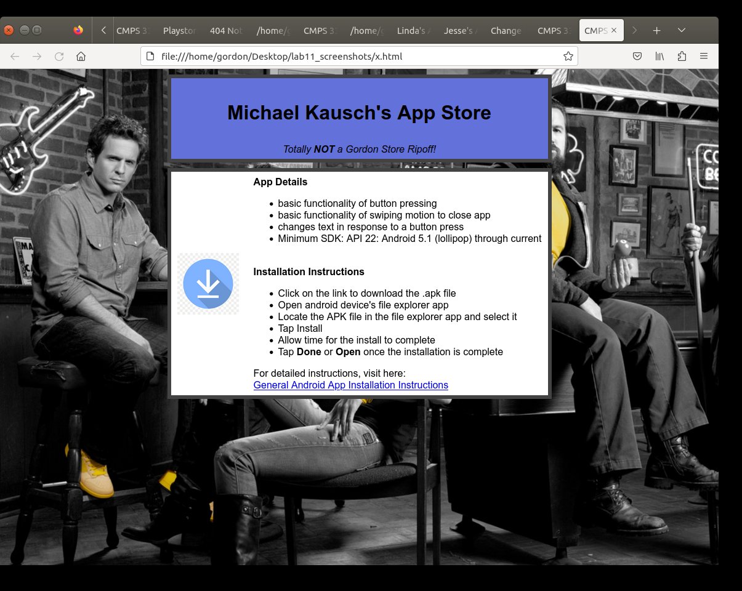Open the Firefox hamburger menu
Screen dimensions: 742x591
704,57
